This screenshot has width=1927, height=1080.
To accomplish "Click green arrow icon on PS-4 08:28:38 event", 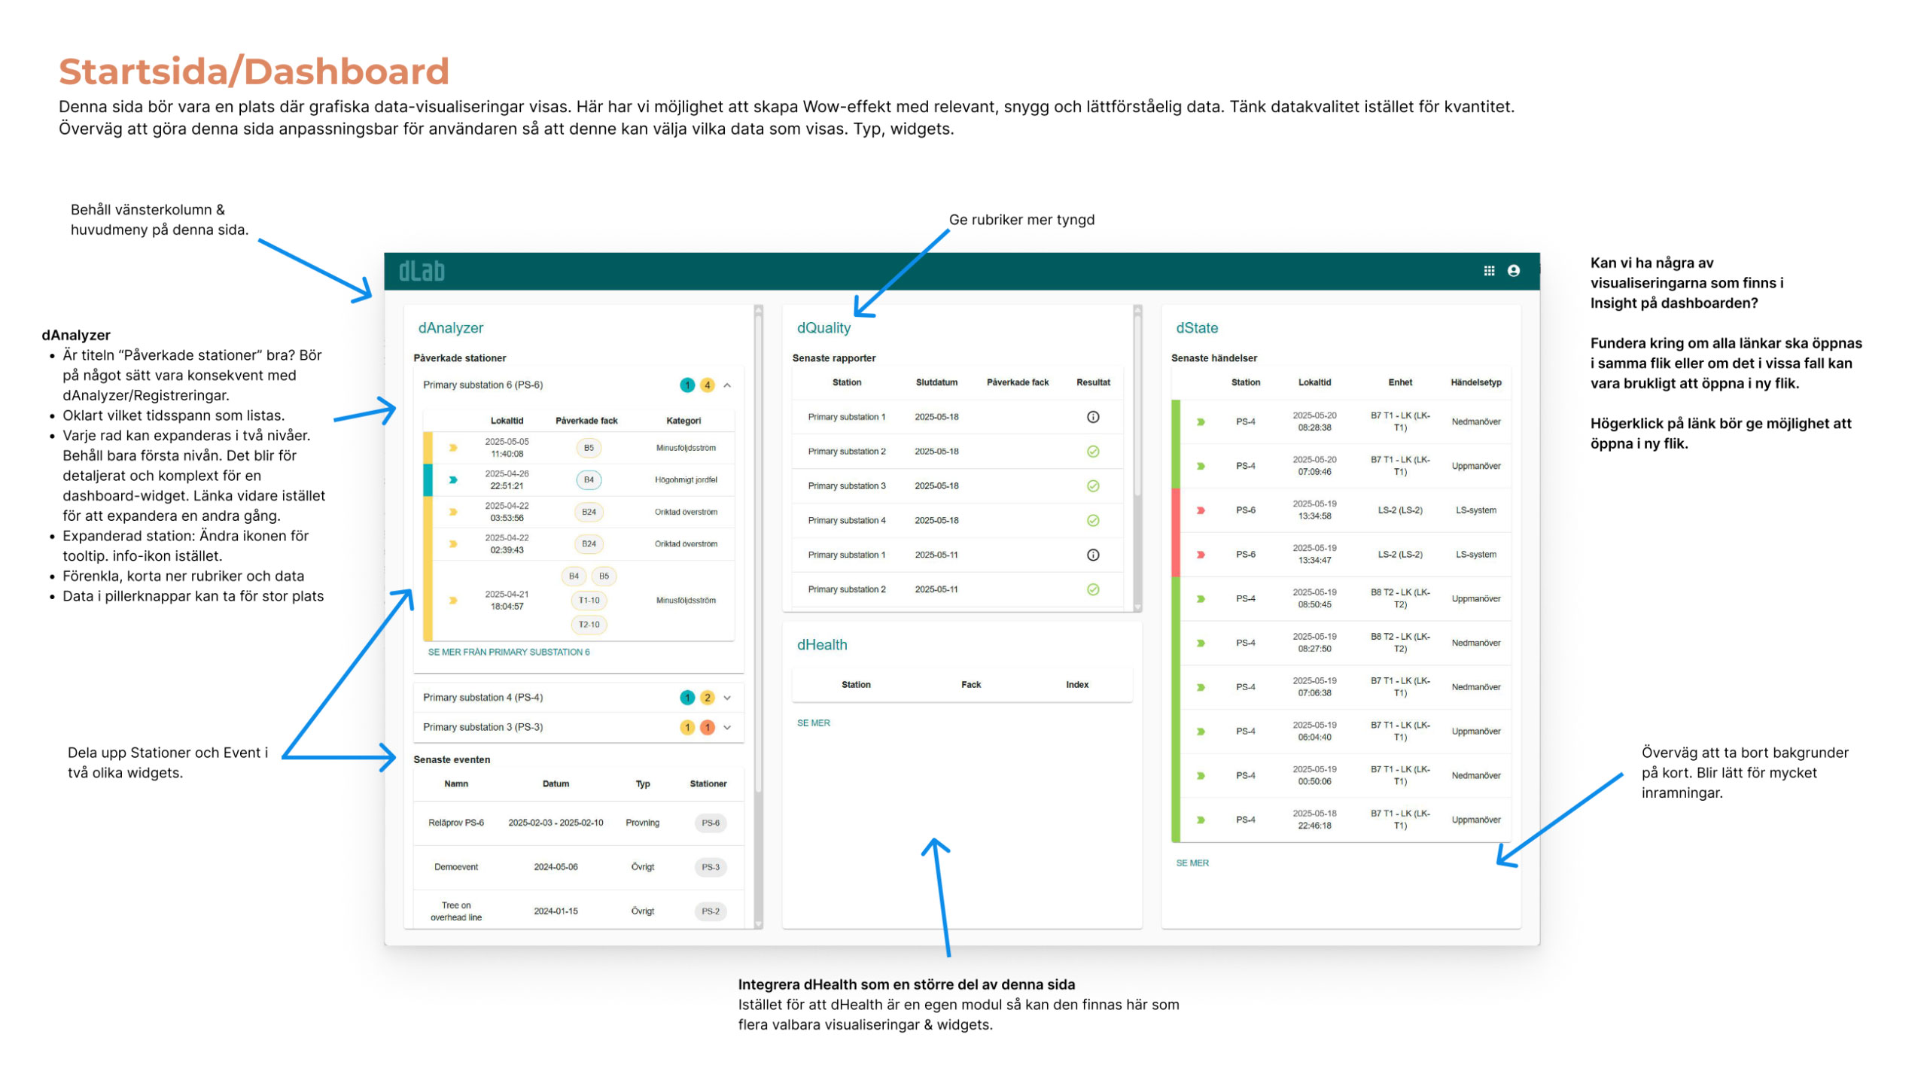I will click(1201, 422).
